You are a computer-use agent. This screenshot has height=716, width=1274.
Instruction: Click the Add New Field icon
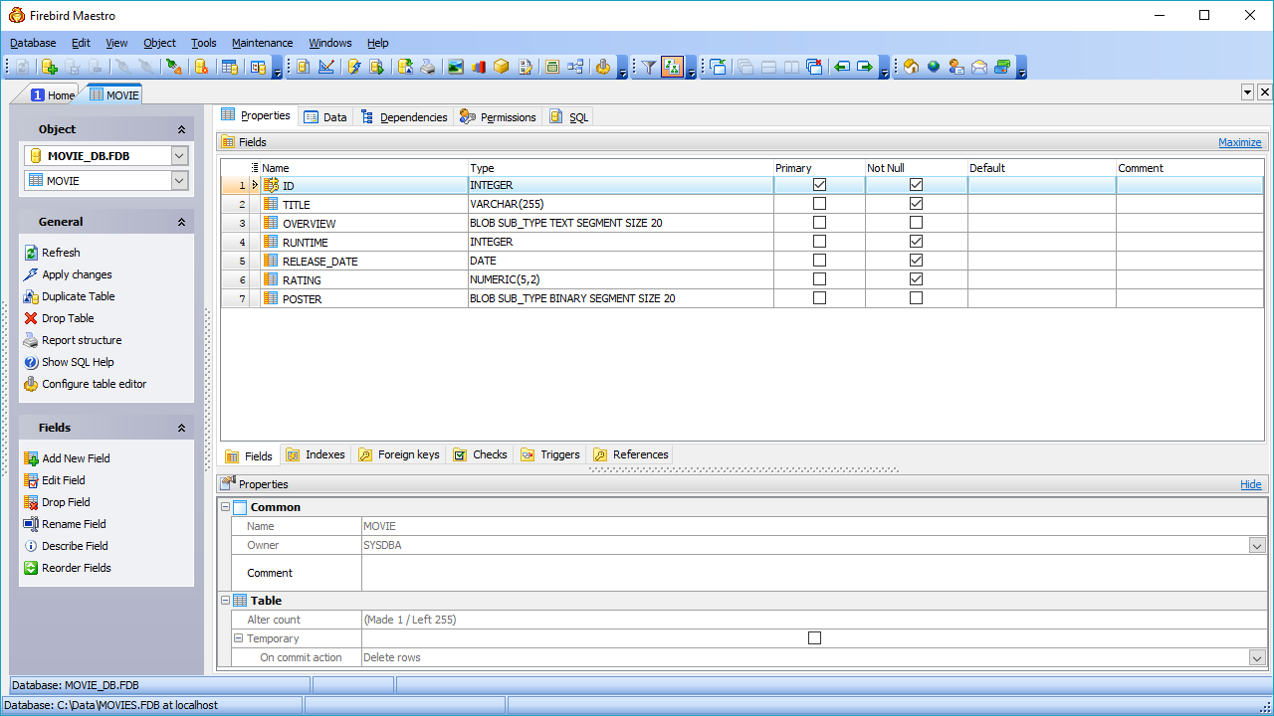click(31, 458)
